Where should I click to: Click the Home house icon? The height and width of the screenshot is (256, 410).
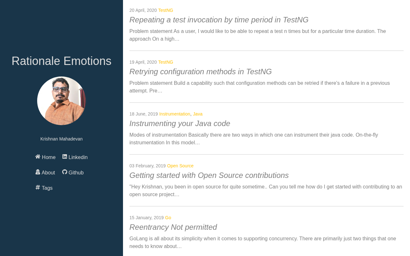pyautogui.click(x=38, y=156)
